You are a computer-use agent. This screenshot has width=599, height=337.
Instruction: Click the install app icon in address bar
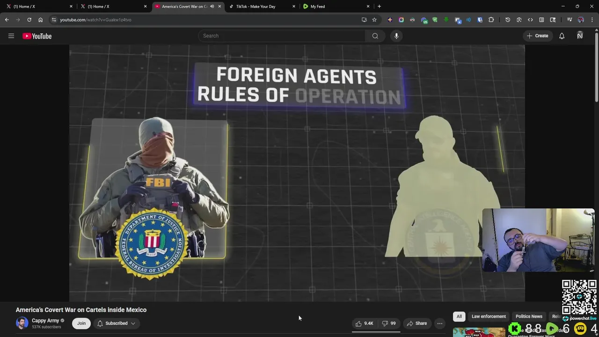pos(364,20)
